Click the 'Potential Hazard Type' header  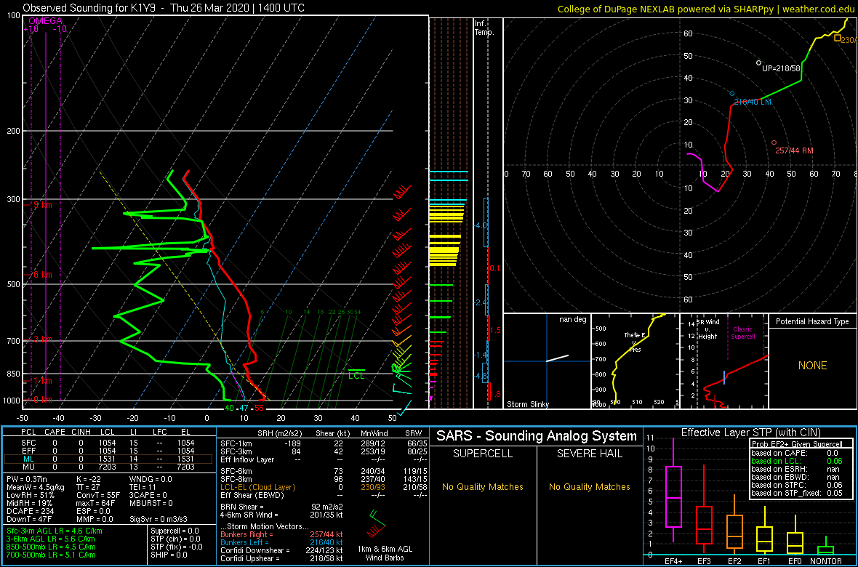pyautogui.click(x=812, y=322)
